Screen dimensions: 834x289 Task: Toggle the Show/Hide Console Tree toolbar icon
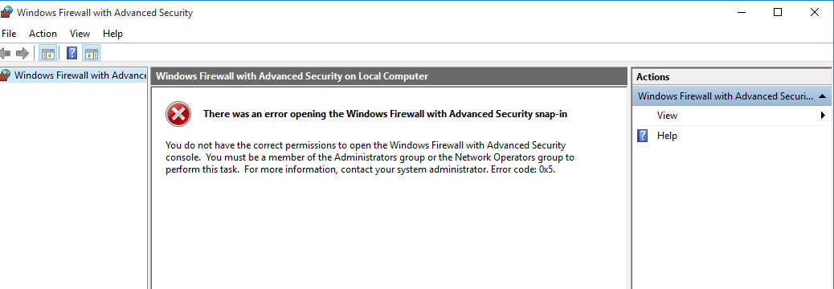pos(48,54)
